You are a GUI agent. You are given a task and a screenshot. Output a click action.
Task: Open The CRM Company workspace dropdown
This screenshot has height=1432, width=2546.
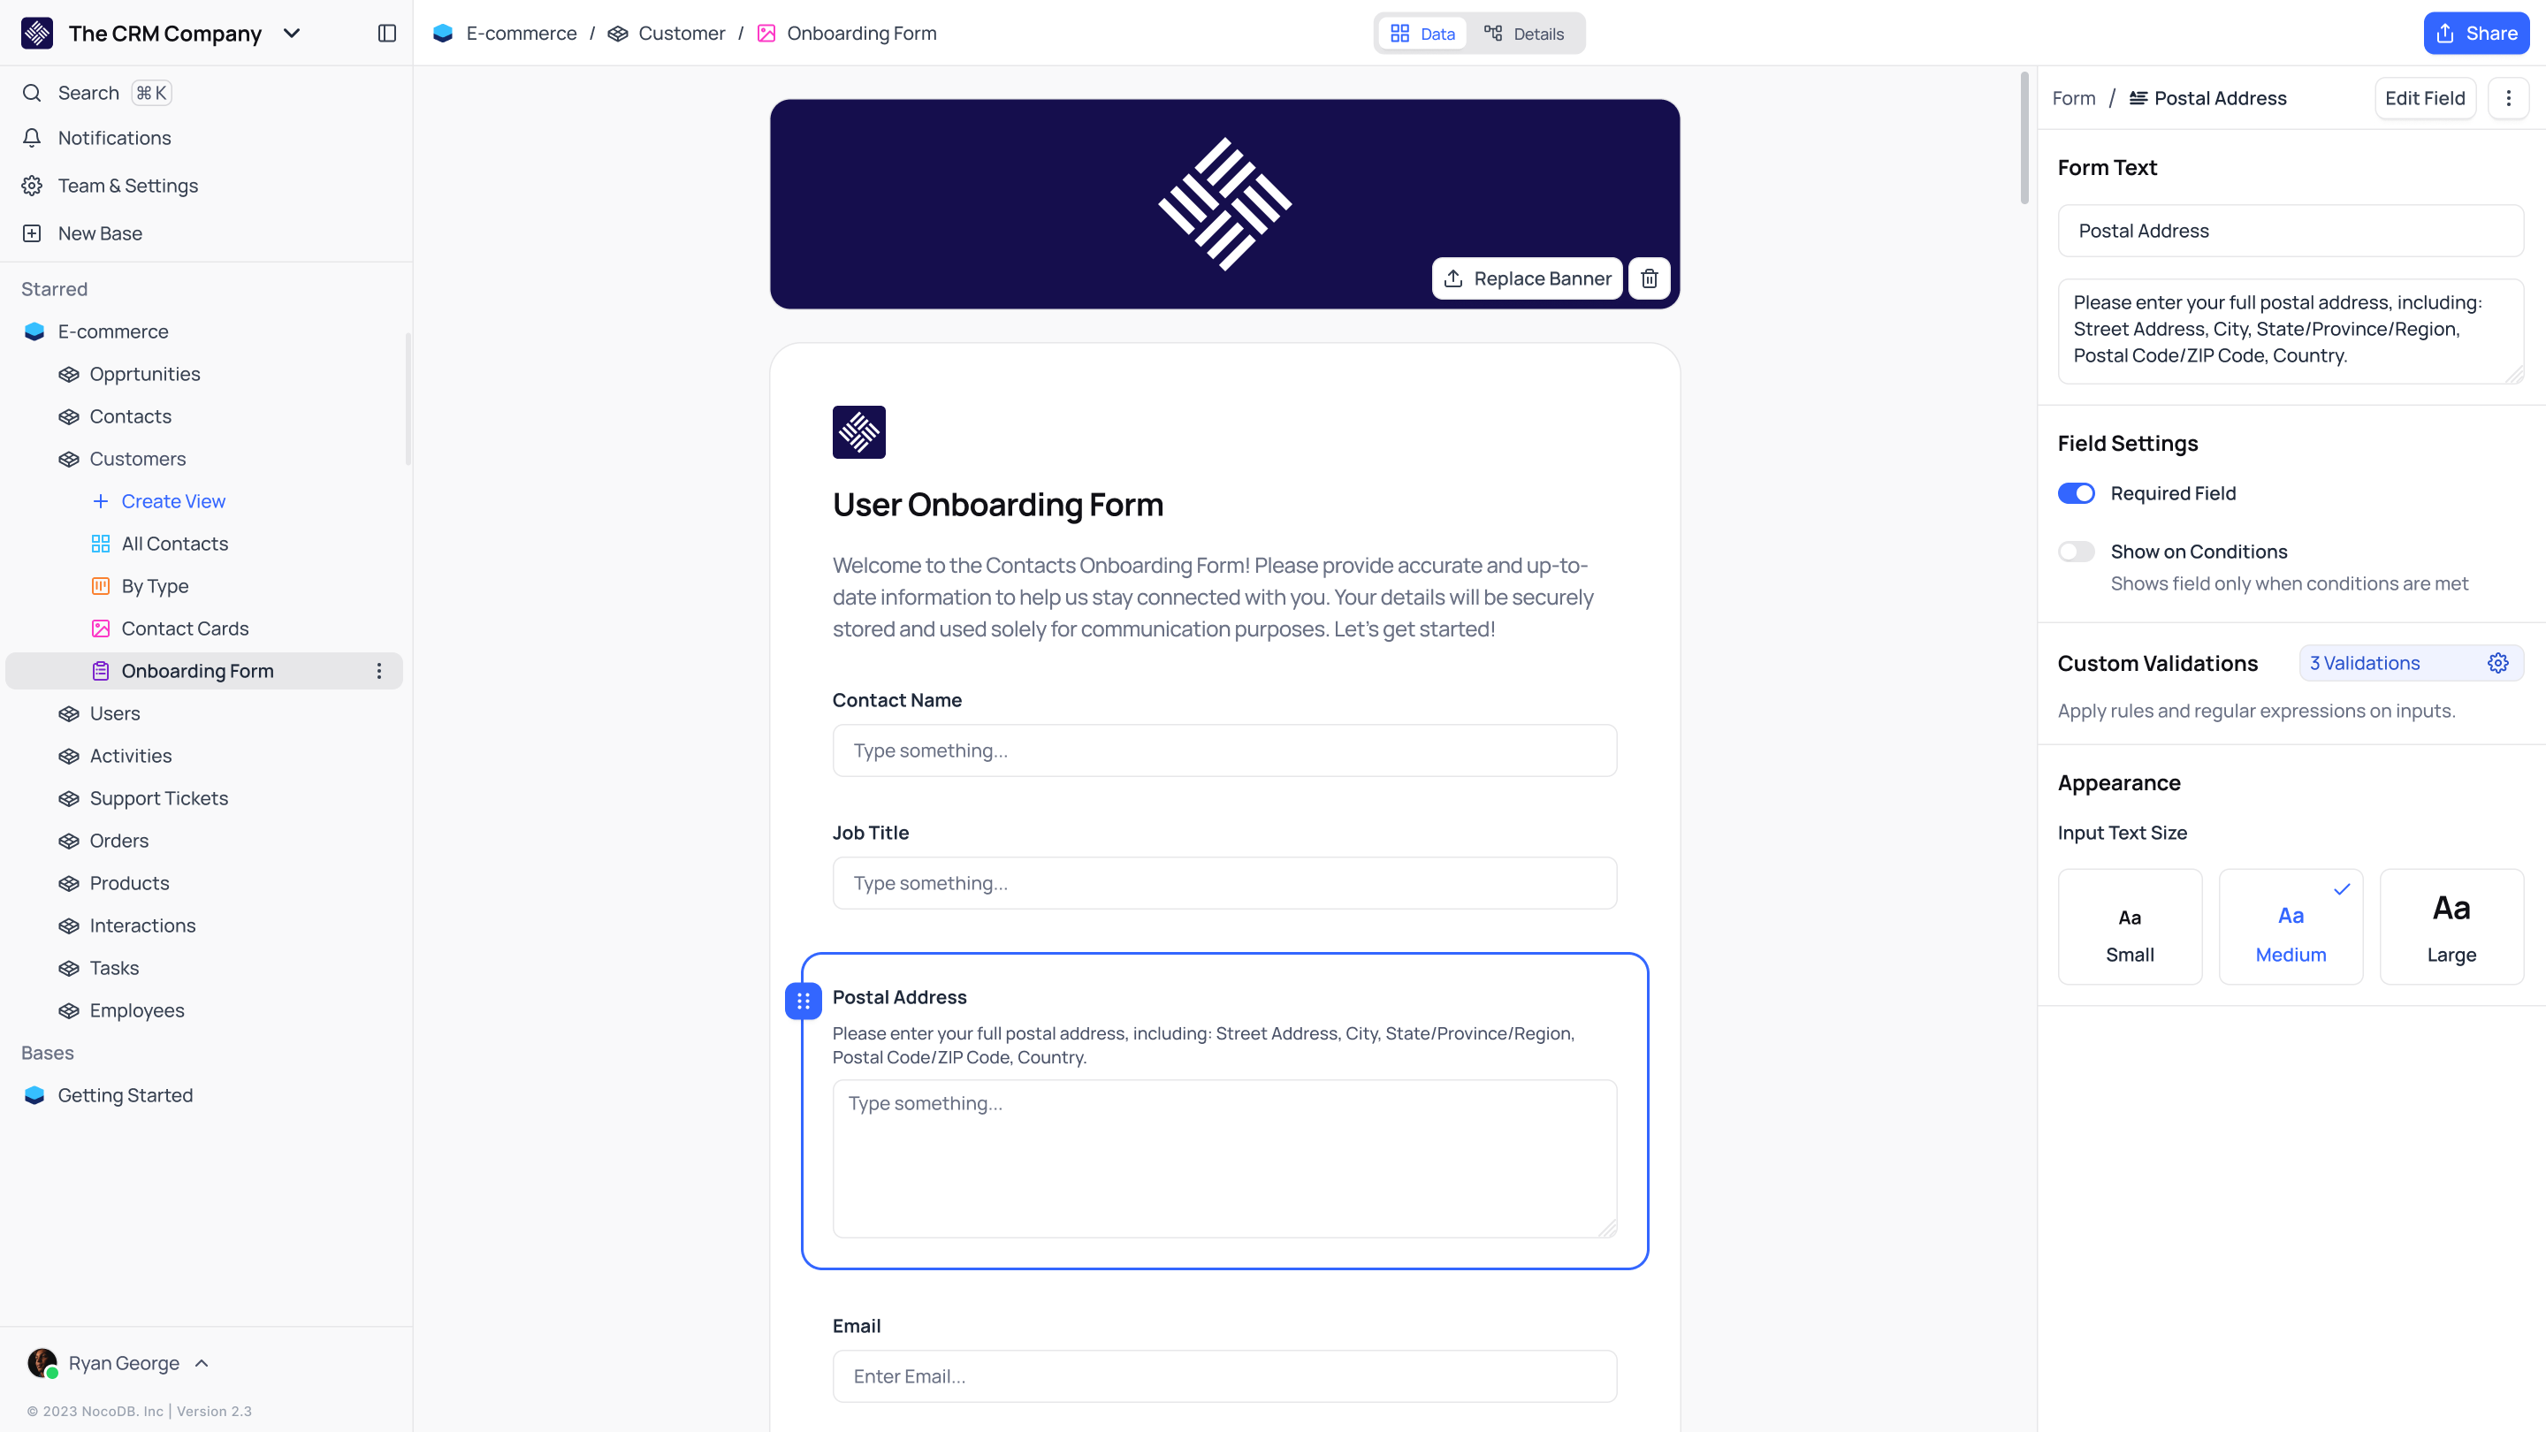coord(292,34)
